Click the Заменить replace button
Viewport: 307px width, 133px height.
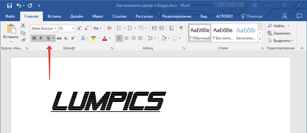pyautogui.click(x=279, y=33)
